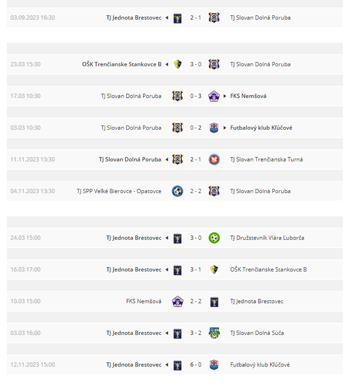The height and width of the screenshot is (389, 347).
Task: Open FKS Nemšová team link in 17.03 match
Action: pos(248,96)
